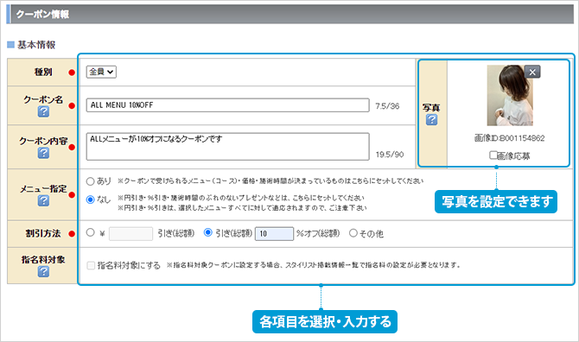Select なし radio for メニュー指定
Image resolution: width=579 pixels, height=342 pixels.
91,199
